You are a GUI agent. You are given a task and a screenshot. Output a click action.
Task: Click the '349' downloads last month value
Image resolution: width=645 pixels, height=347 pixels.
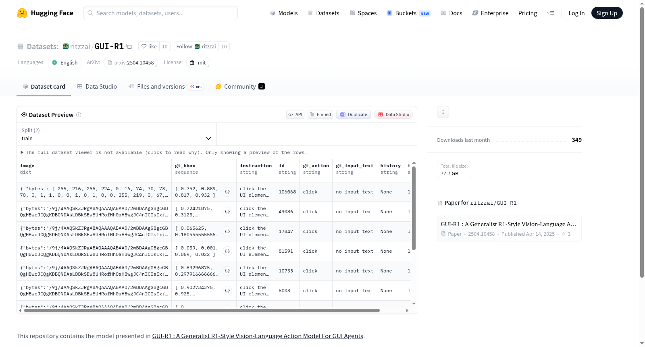pos(577,140)
